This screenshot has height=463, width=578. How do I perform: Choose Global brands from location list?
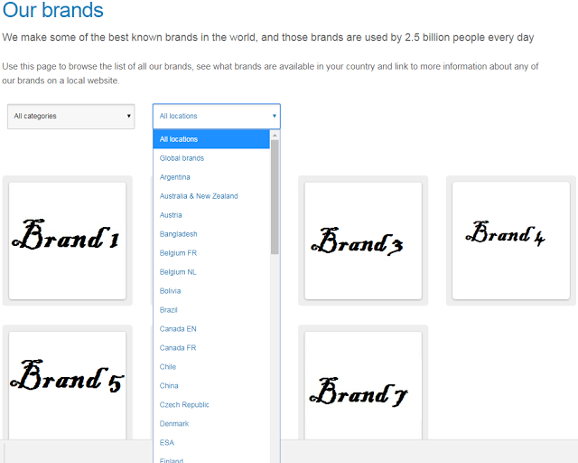pos(211,158)
